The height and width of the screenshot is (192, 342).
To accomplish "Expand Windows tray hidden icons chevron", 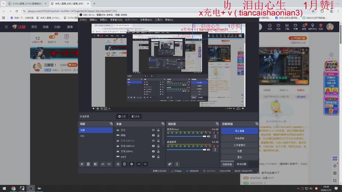I will coord(298,189).
